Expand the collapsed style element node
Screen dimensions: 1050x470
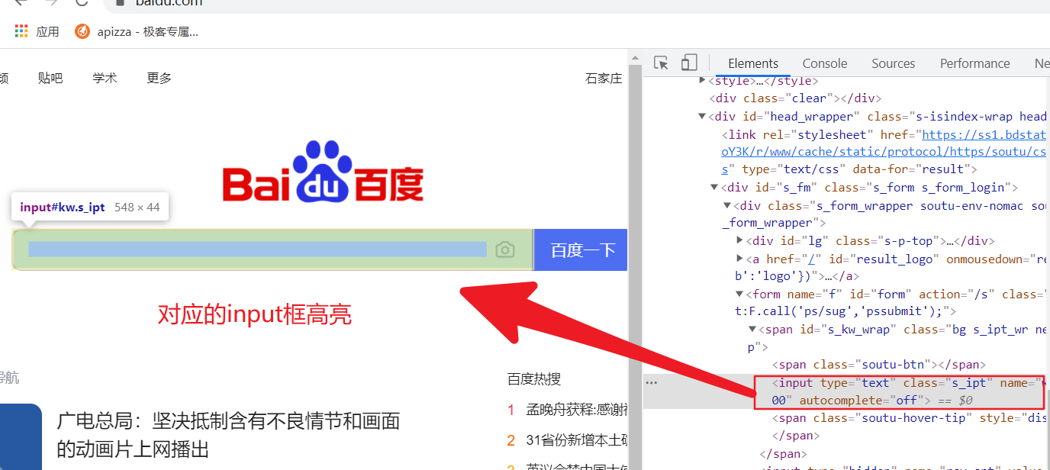(703, 80)
